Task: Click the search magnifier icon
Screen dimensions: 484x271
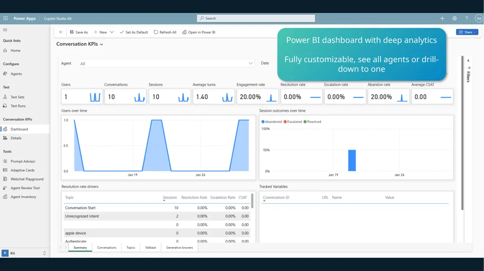Action: click(x=201, y=18)
